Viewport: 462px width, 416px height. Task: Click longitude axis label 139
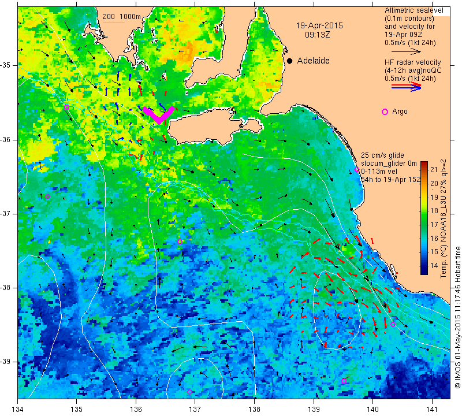pos(314,410)
